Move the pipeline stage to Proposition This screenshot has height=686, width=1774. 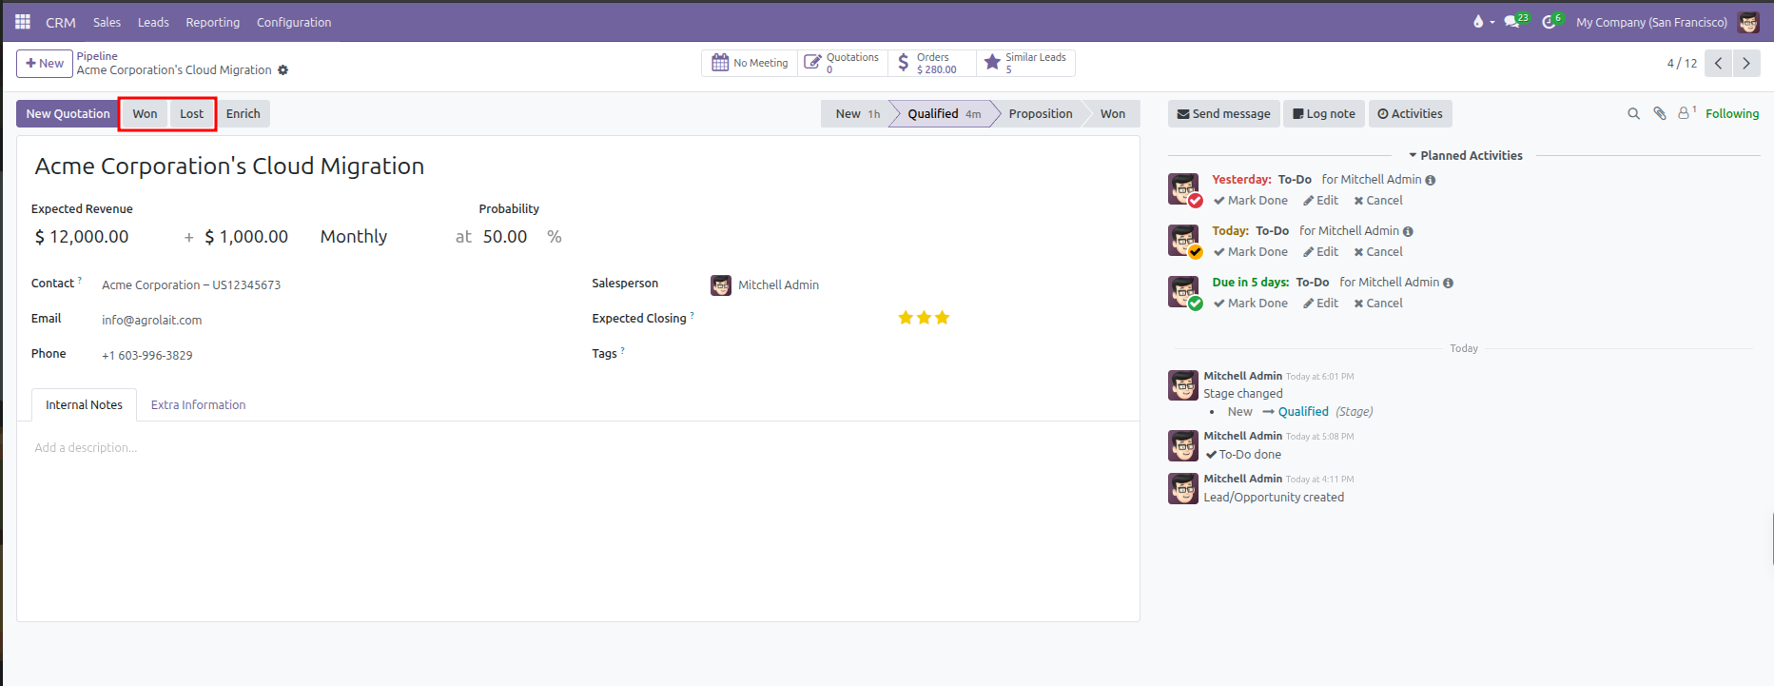pos(1040,114)
